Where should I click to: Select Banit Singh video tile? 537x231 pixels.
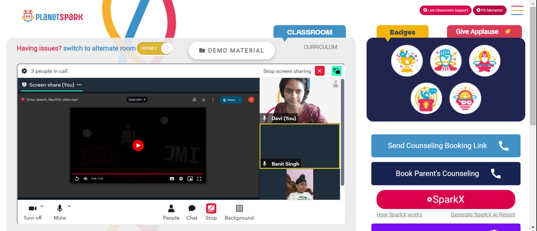[300, 146]
